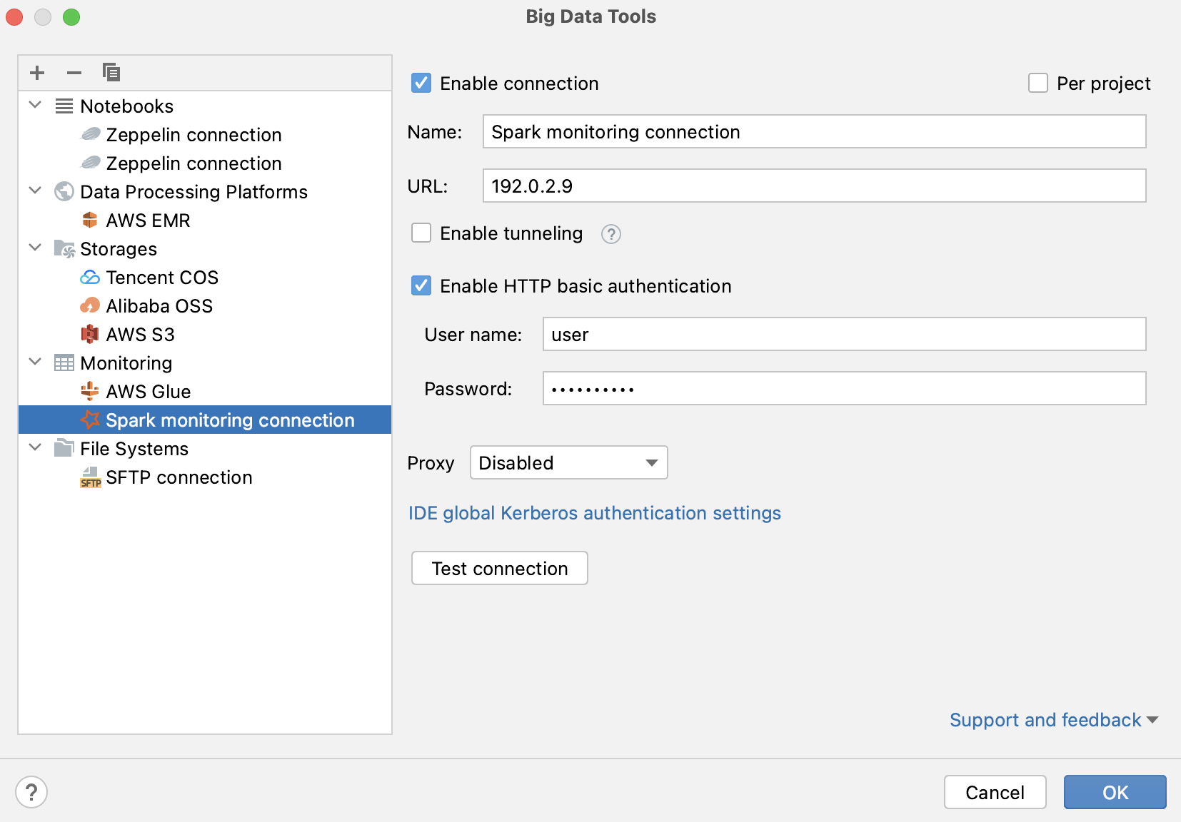This screenshot has width=1181, height=822.
Task: Click the Test connection button
Action: (x=500, y=568)
